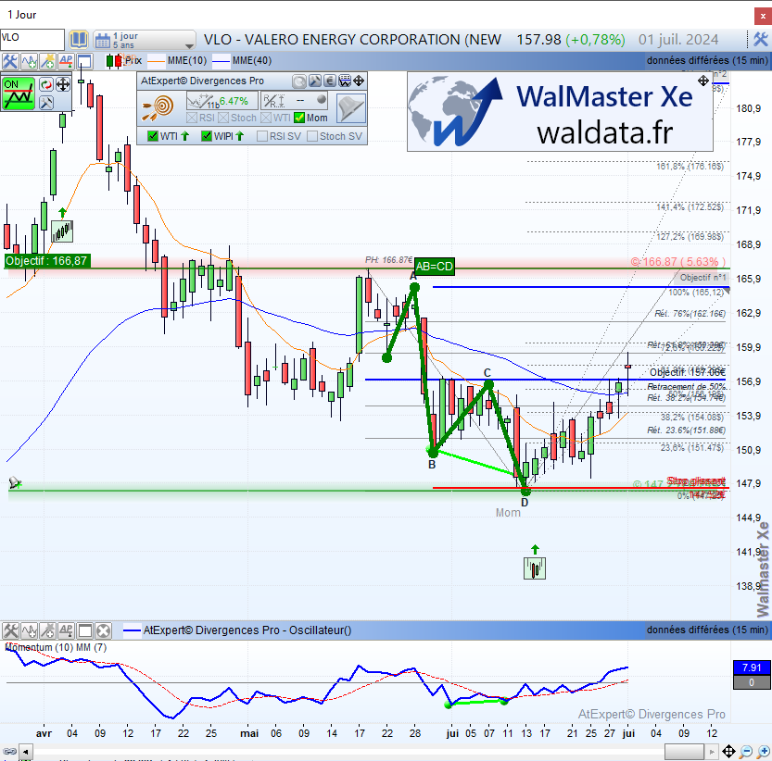This screenshot has height=761, width=772.
Task: Click the horizontal scrollbar thumb at bottom right
Action: coord(684,752)
